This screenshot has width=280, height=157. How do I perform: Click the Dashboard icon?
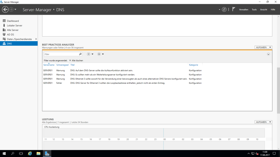[x=4, y=21]
